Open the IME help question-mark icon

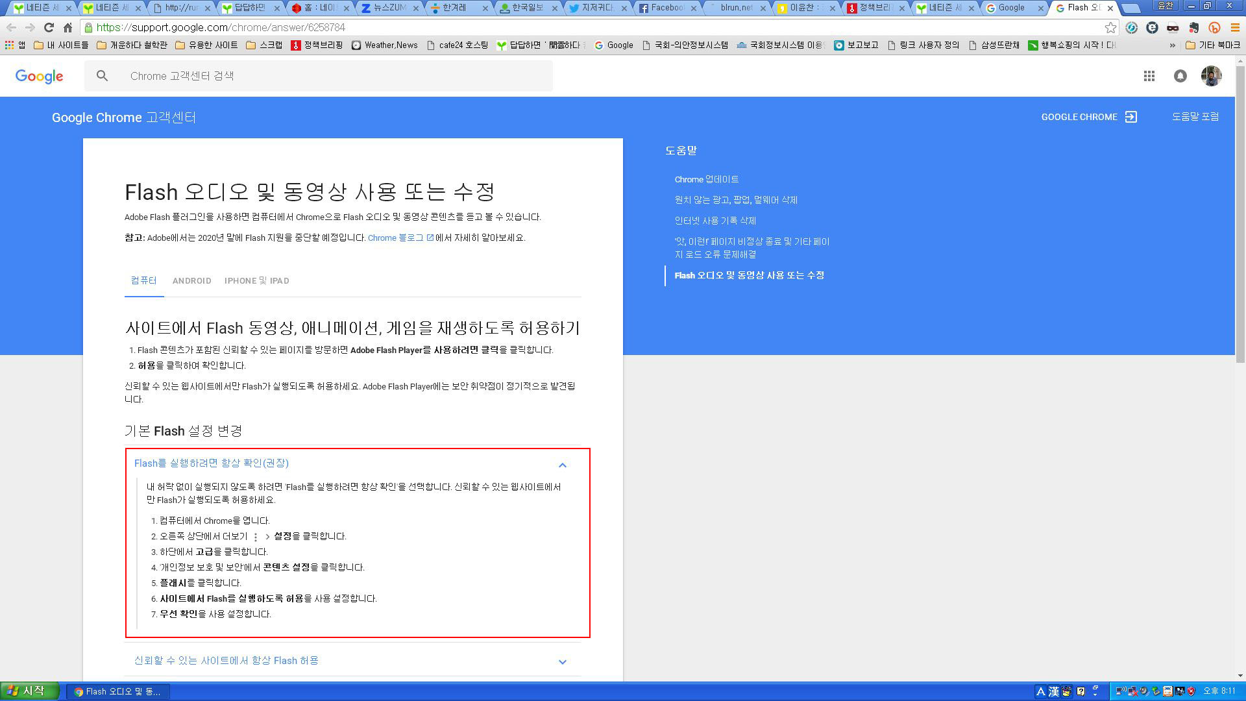point(1081,691)
